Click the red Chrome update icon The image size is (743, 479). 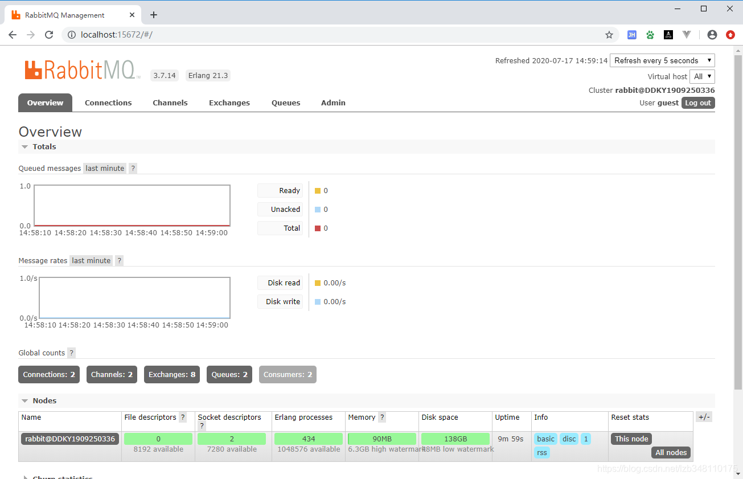pos(730,35)
